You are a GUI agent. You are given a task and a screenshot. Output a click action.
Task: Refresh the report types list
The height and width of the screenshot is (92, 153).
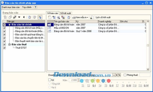(x=29, y=17)
